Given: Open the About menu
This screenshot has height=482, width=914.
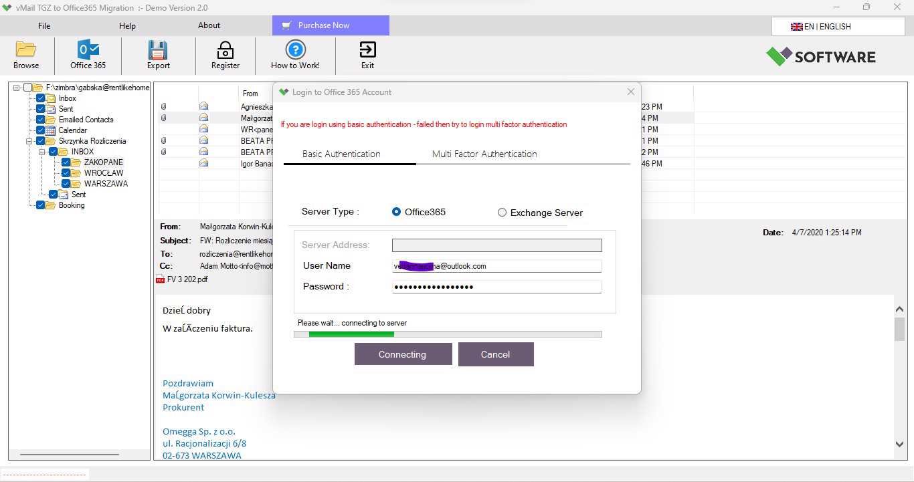Looking at the screenshot, I should tap(209, 25).
